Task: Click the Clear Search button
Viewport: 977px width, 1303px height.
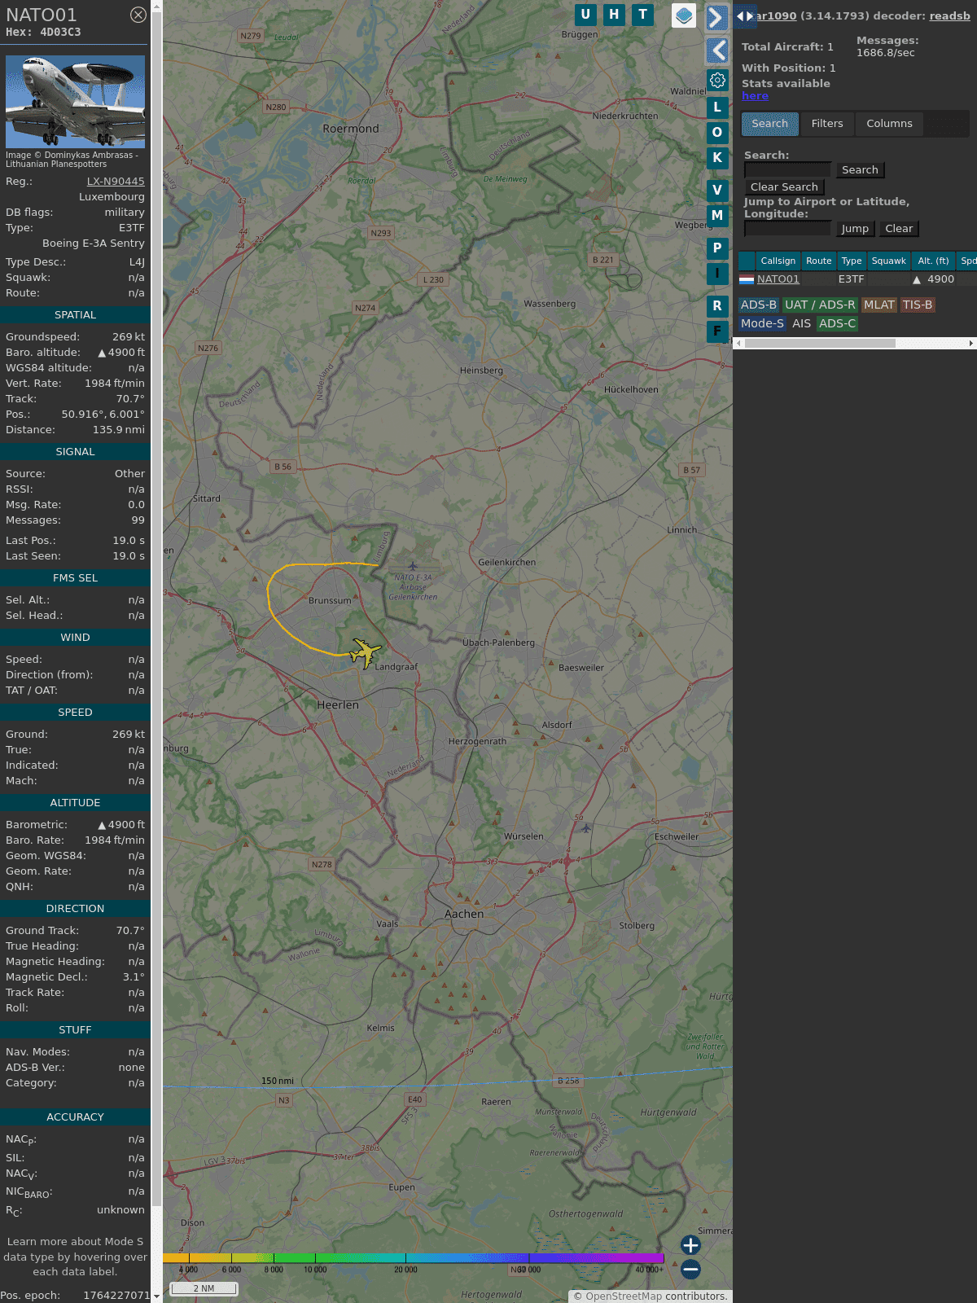Action: click(x=784, y=187)
